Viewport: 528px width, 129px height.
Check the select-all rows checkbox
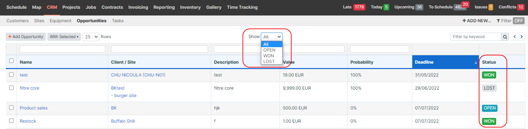coord(12,61)
